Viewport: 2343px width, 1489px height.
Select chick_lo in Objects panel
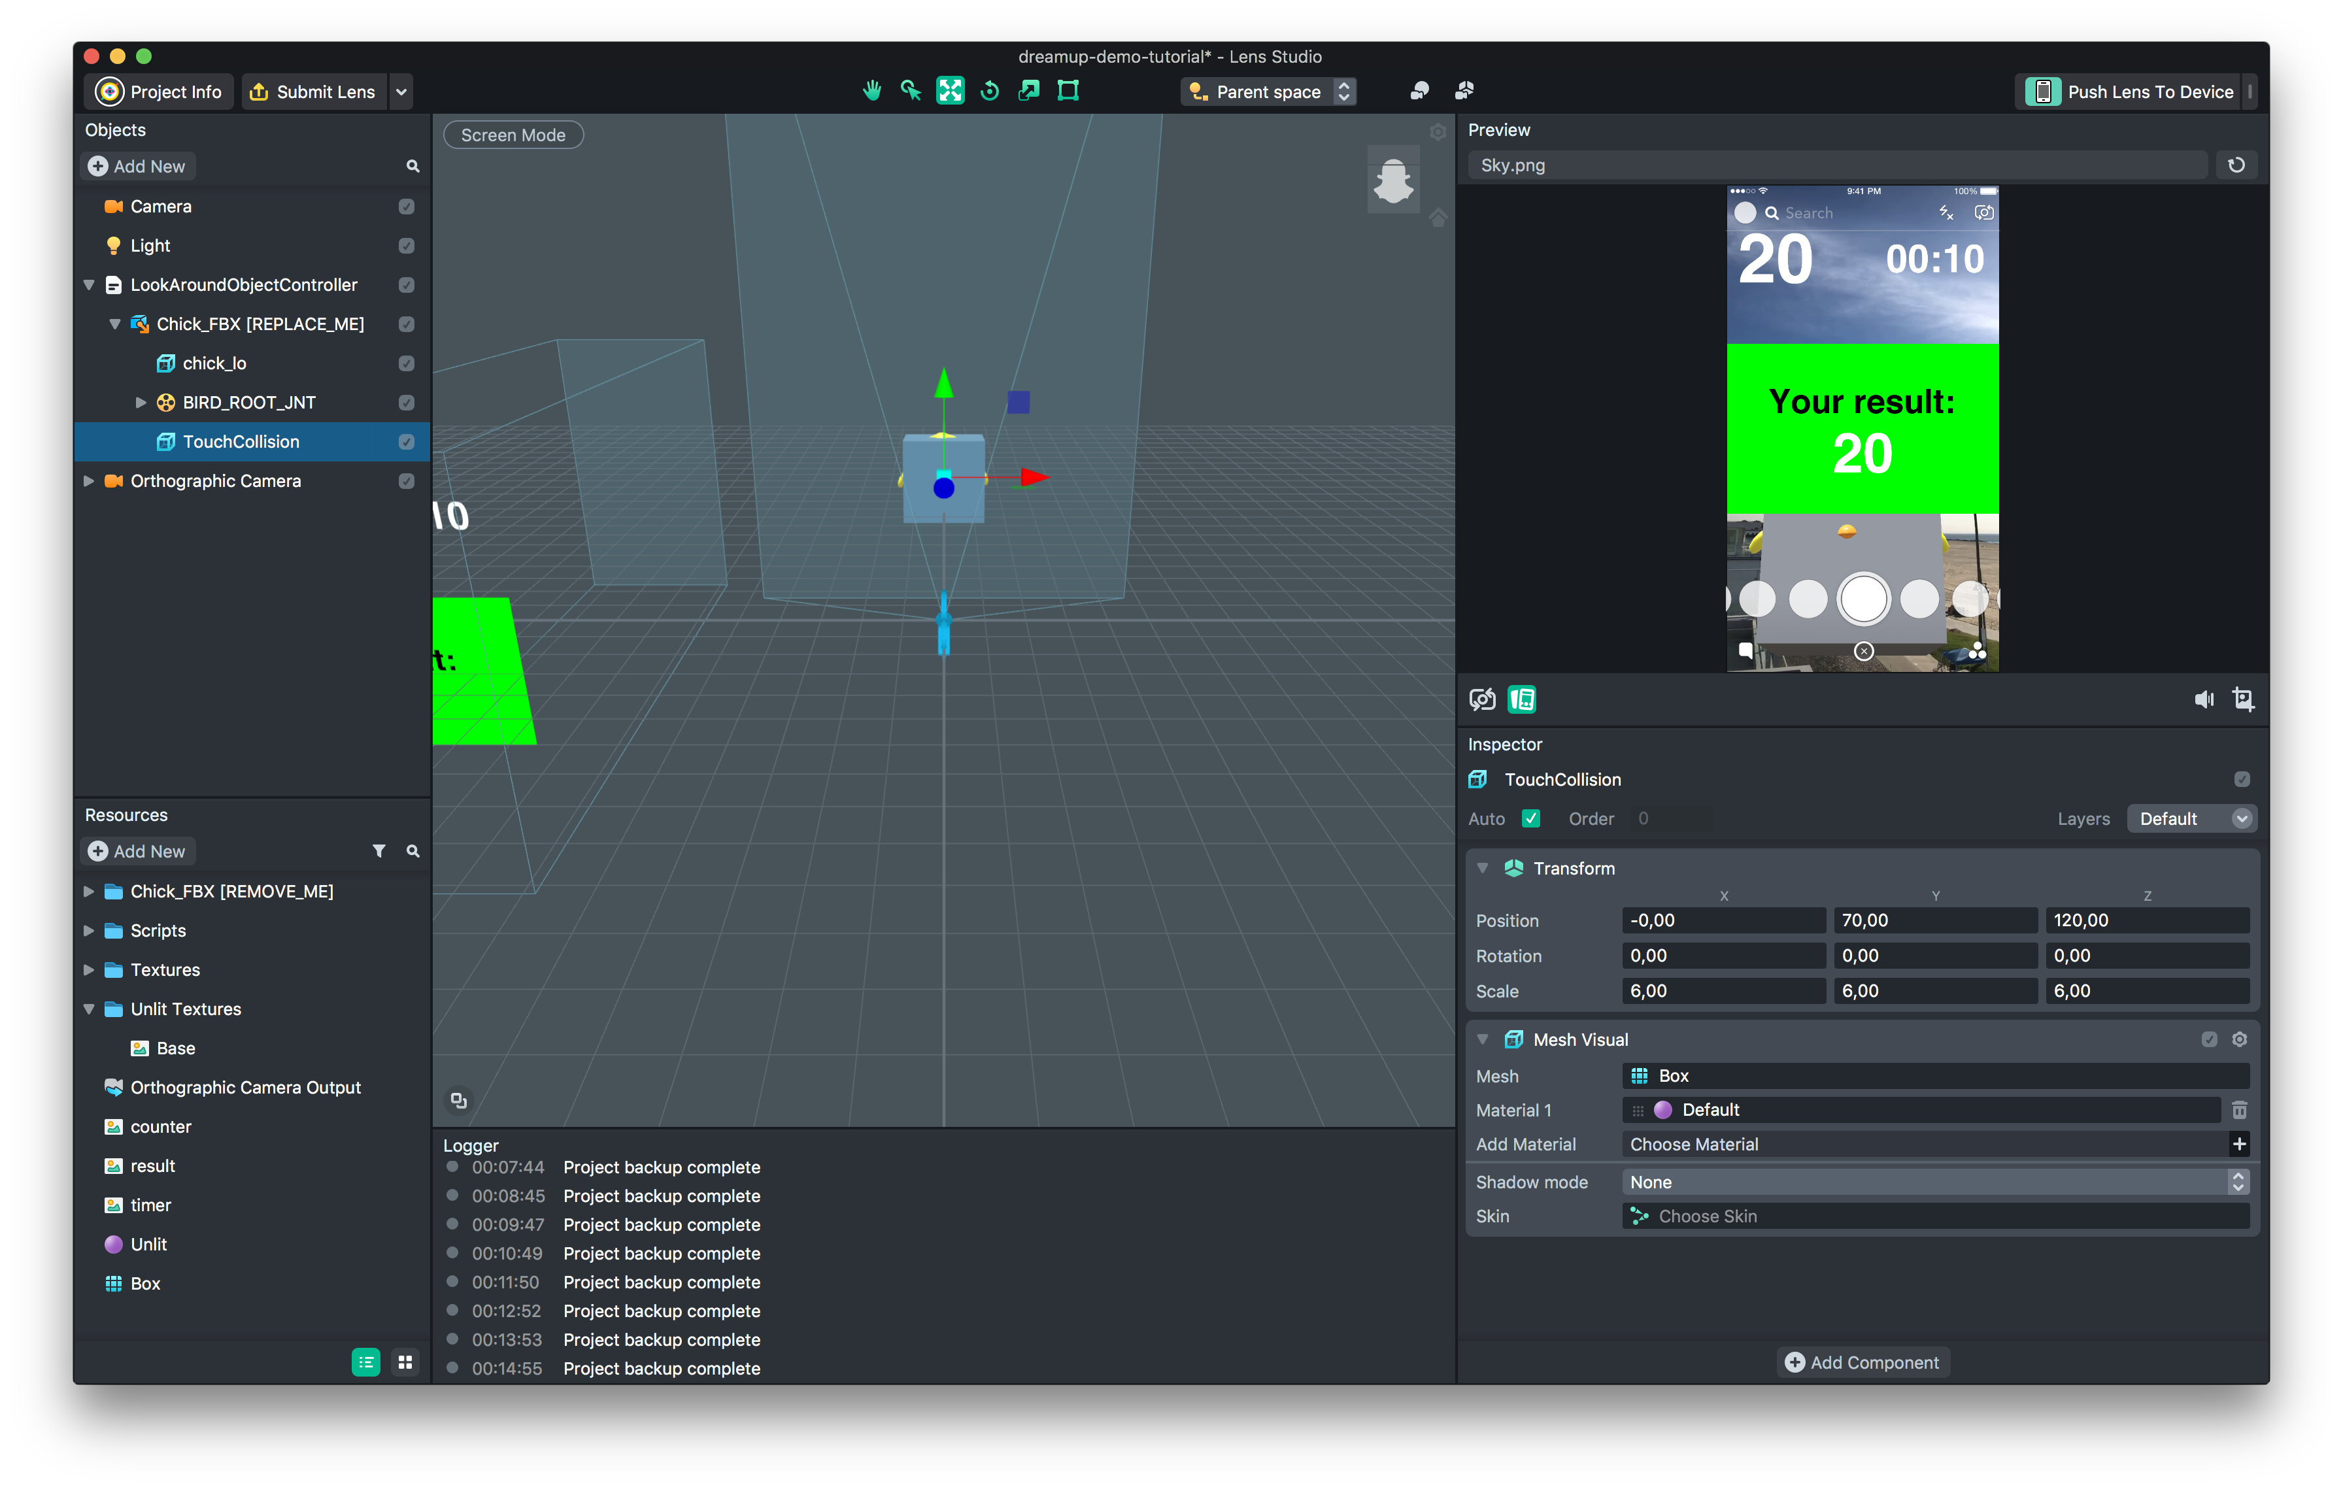214,363
